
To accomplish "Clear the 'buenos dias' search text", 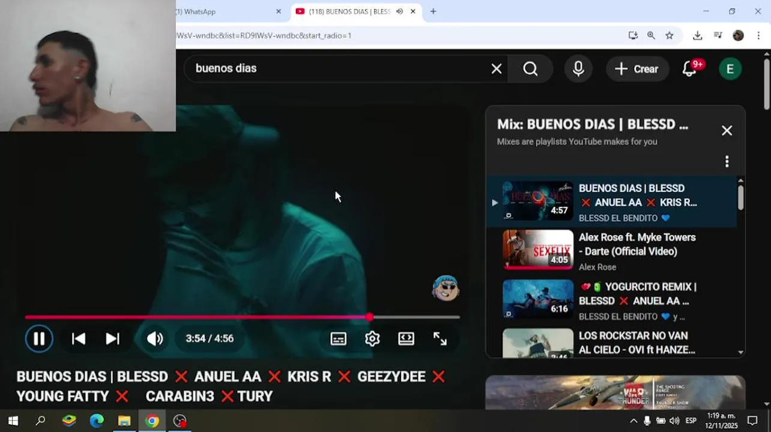I will point(497,68).
